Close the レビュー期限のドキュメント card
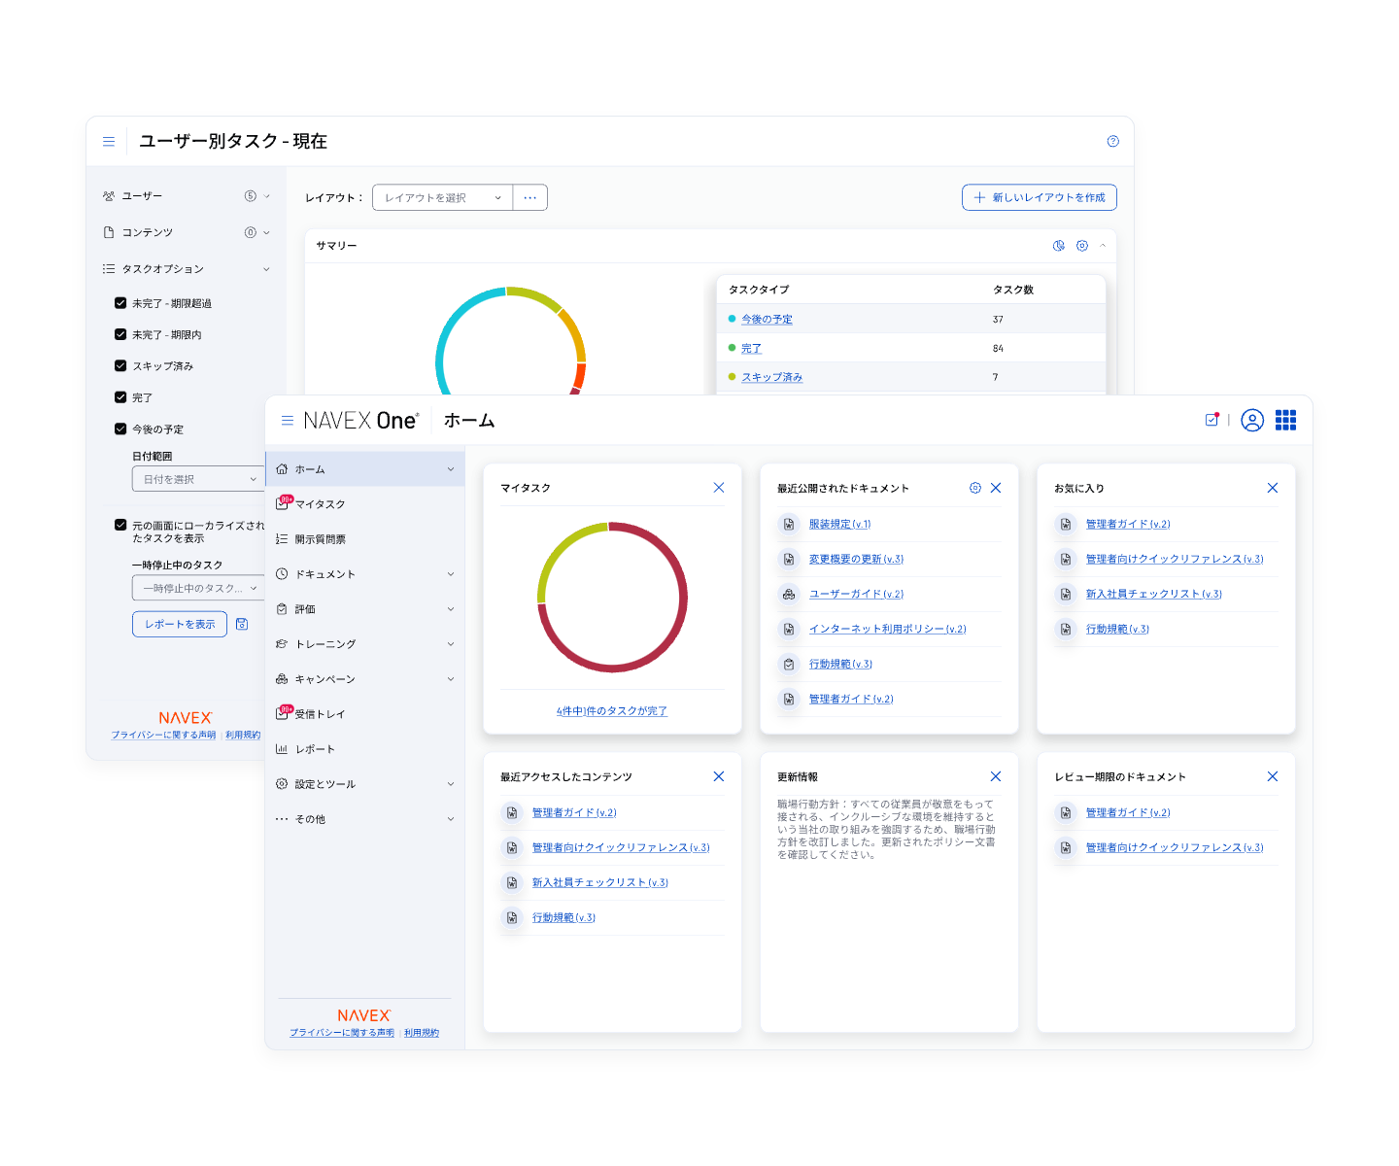Image resolution: width=1399 pixels, height=1166 pixels. pos(1273,776)
